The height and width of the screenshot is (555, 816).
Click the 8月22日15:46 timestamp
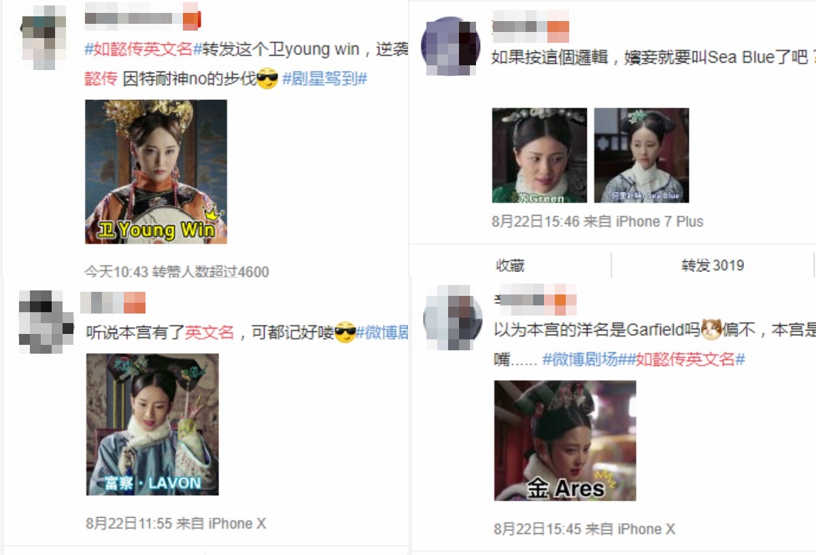[x=536, y=222]
